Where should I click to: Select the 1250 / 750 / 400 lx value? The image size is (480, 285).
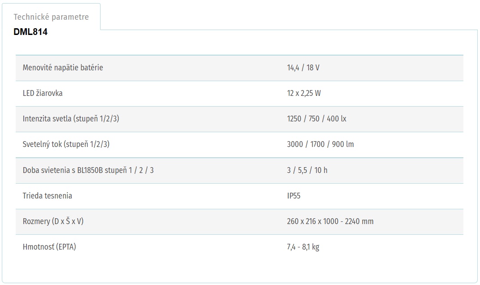pos(317,118)
